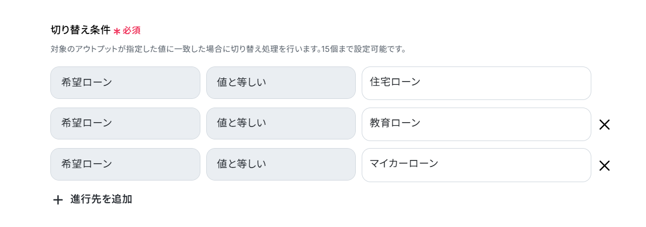Open 希望ローン dropdown in マイカーローン row

pyautogui.click(x=125, y=164)
